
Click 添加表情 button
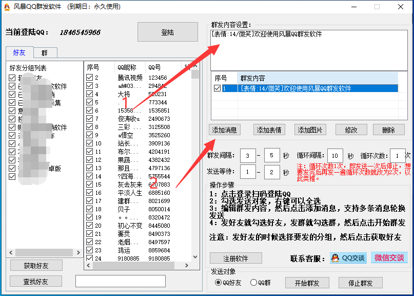[269, 130]
